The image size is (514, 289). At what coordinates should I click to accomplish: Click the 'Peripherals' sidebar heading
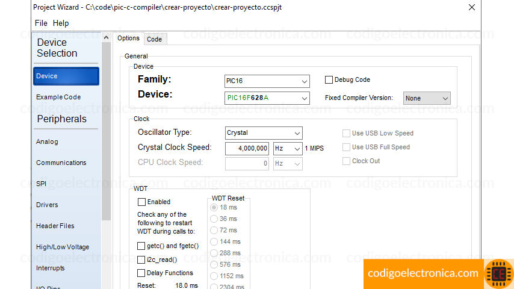tap(61, 119)
